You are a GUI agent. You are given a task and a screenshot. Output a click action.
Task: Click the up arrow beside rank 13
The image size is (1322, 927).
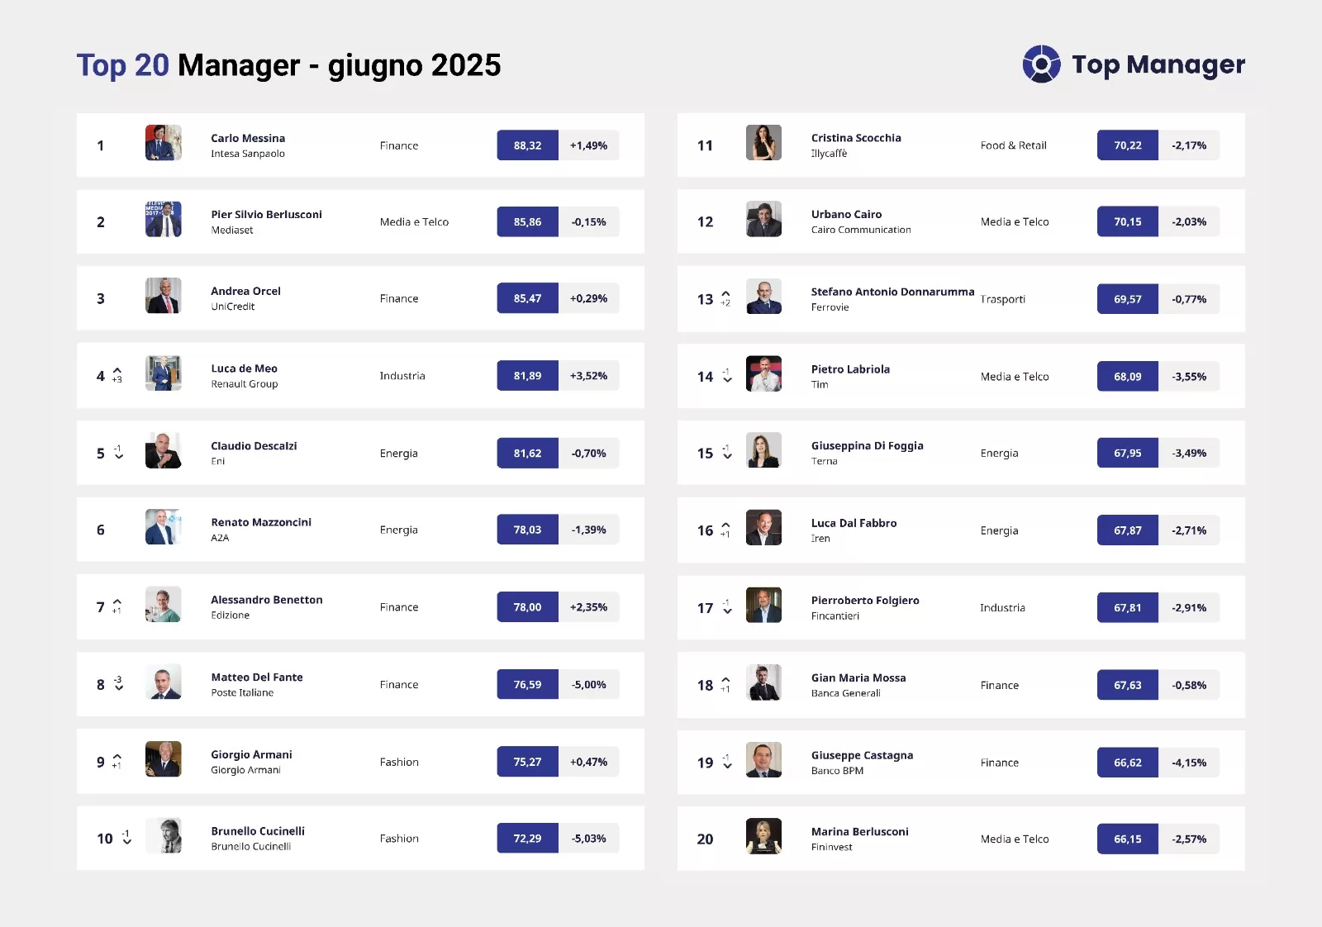(x=725, y=294)
